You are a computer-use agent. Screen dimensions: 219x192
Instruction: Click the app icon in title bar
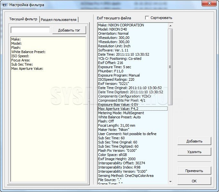(5, 5)
